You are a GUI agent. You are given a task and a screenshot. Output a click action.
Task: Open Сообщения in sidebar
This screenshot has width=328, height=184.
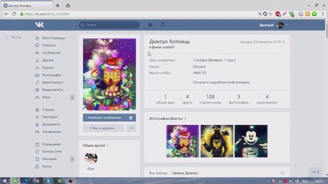[51, 53]
